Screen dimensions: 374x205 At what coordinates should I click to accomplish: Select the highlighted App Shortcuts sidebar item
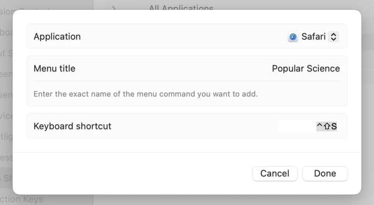[6, 178]
